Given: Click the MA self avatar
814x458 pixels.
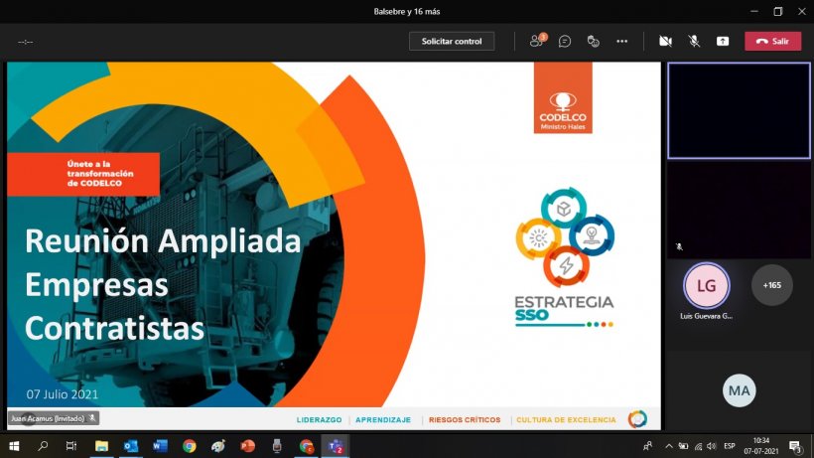Looking at the screenshot, I should 739,390.
